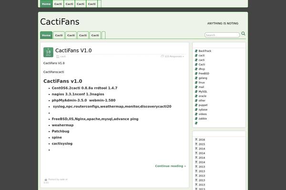Open the oracle category
This screenshot has height=190, width=286.
point(203,96)
